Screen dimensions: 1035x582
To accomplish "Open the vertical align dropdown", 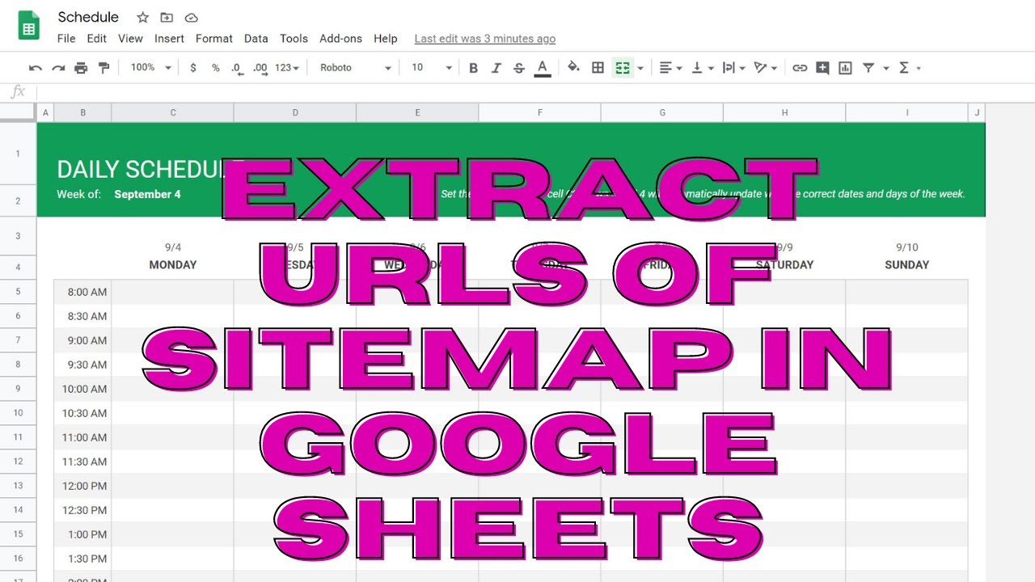I will pos(701,68).
